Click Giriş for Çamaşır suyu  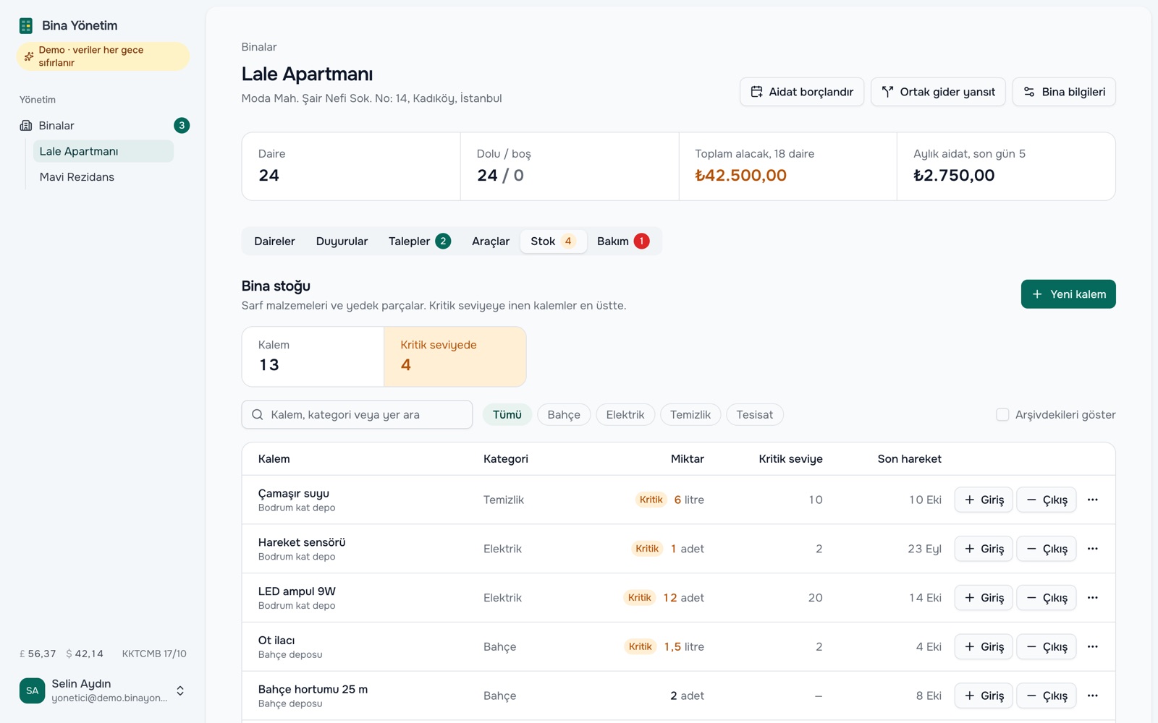984,500
